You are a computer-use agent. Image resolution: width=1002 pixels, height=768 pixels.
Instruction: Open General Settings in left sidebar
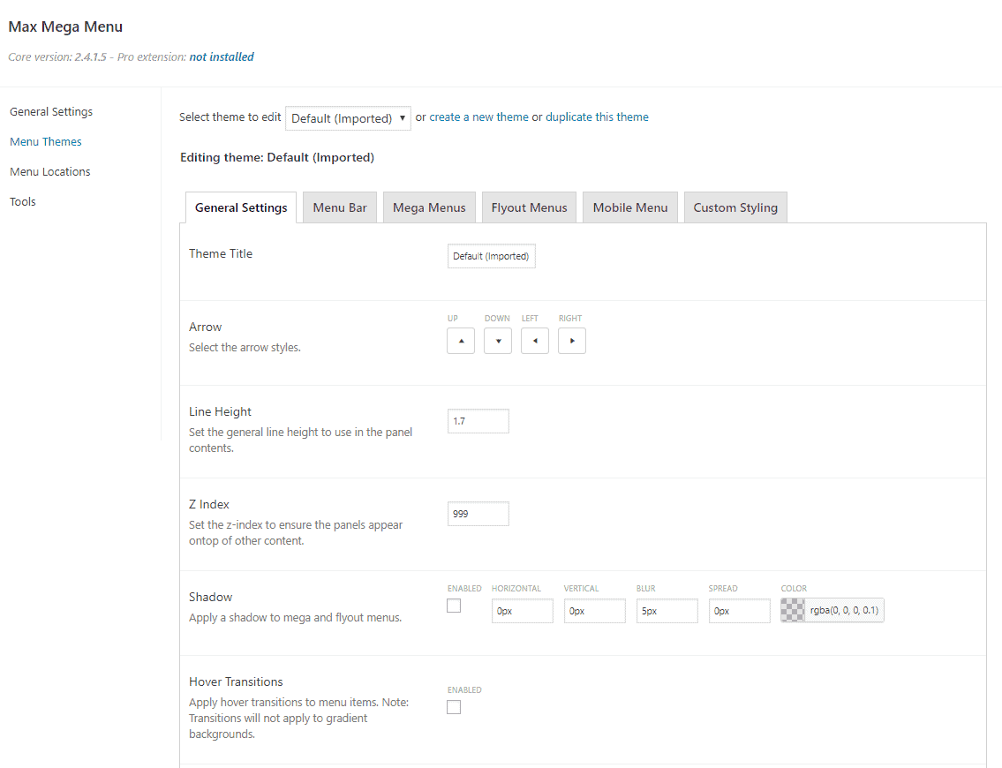[x=51, y=112]
